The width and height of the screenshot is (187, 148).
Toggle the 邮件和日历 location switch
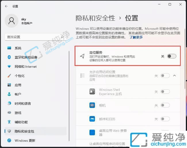[165, 119]
